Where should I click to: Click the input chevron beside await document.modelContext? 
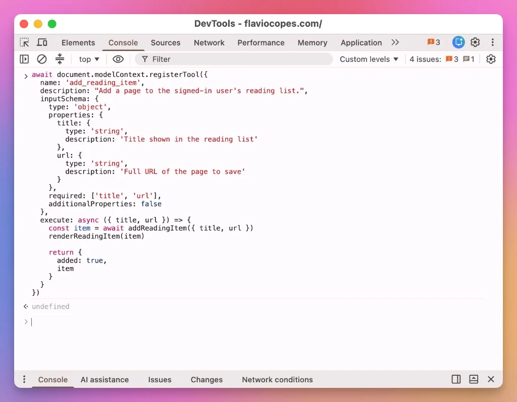pyautogui.click(x=26, y=76)
